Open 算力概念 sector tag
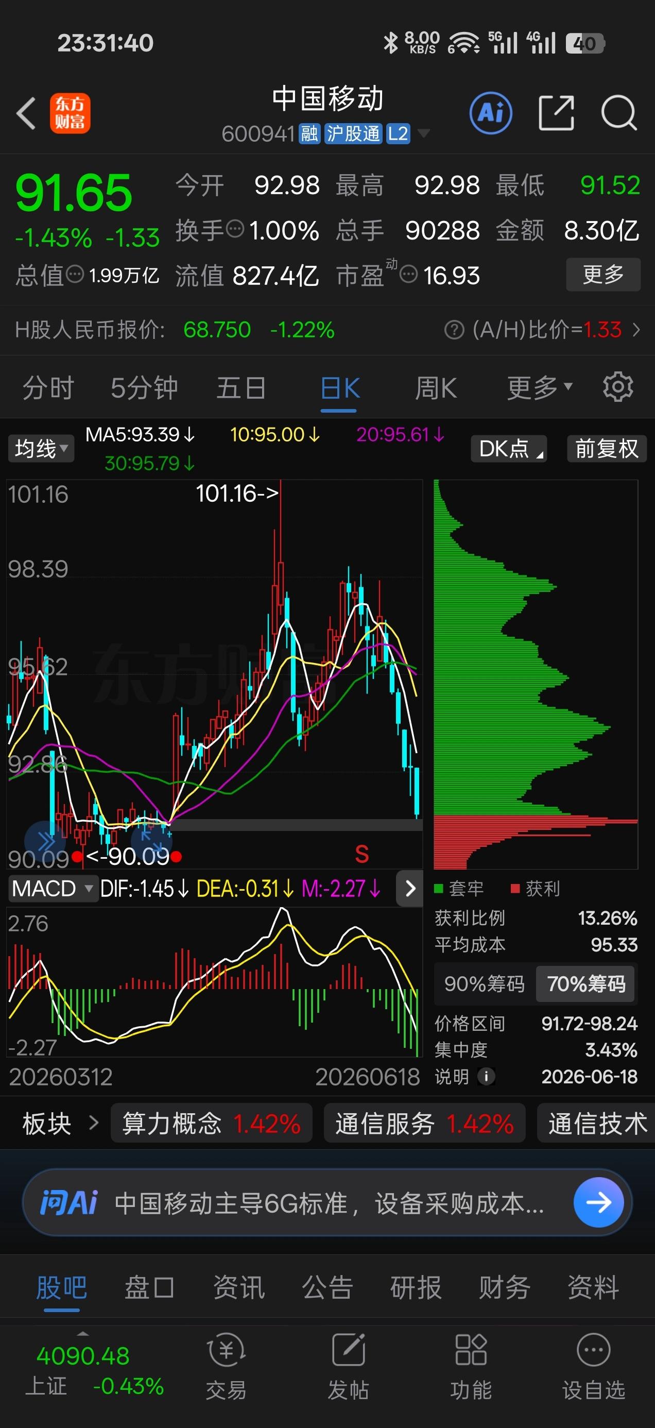Viewport: 655px width, 1428px height. coord(211,1123)
